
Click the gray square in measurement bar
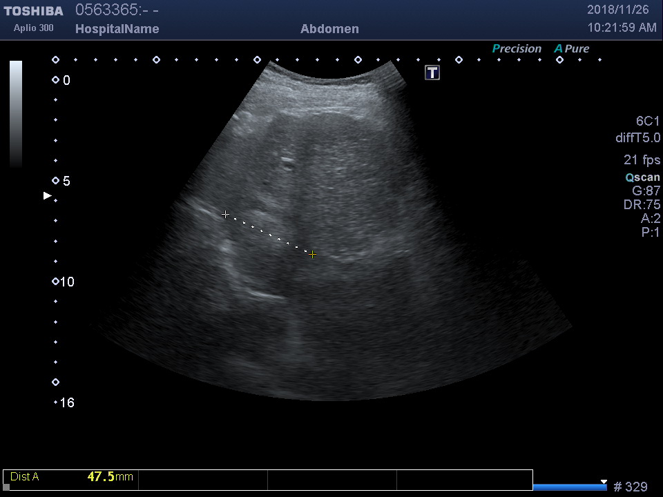pos(7,487)
